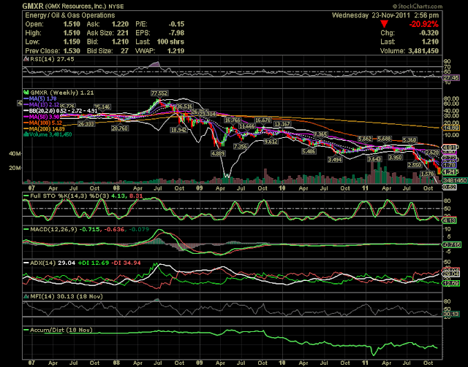The height and width of the screenshot is (367, 468).
Task: Click the 27.45 RSI axis value tag
Action: [x=450, y=78]
